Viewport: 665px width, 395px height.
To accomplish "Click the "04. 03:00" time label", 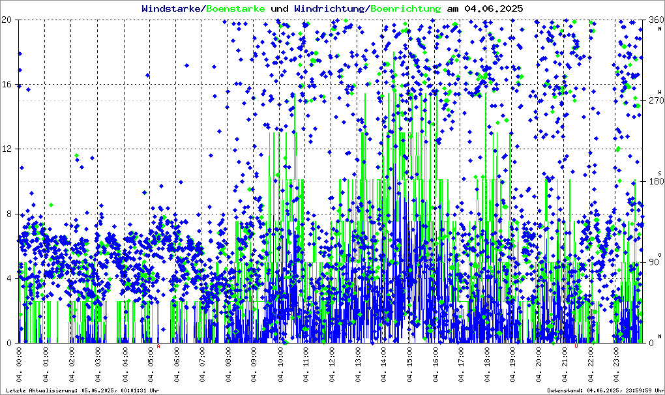I will (x=98, y=365).
